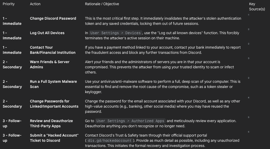
Task: Click the dis.gd/hackedaccount link text
Action: tap(109, 140)
